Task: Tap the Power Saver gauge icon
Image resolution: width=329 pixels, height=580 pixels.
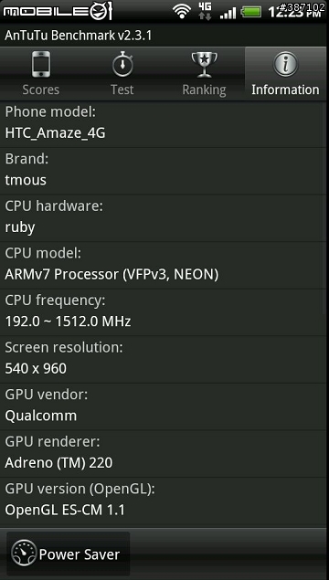Action: click(x=24, y=554)
